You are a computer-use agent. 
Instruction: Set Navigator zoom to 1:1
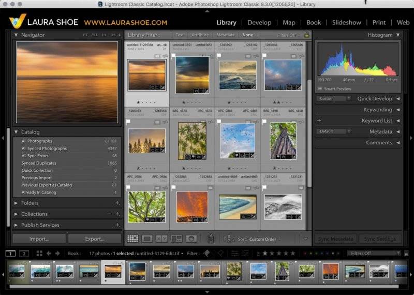104,35
